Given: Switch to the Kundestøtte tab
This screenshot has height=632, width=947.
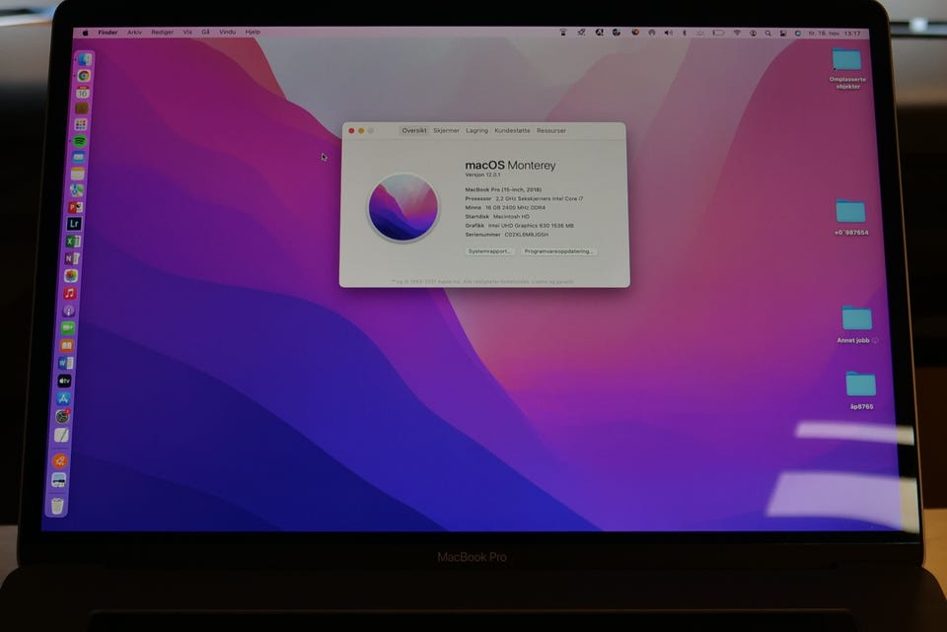Looking at the screenshot, I should coord(512,131).
